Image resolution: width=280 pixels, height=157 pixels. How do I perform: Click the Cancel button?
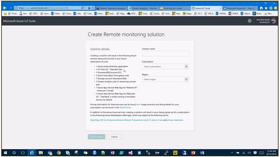114,137
